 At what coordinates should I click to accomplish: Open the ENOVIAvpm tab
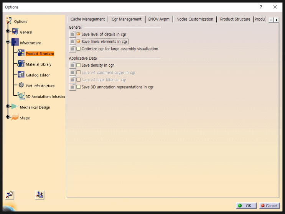tap(159, 19)
